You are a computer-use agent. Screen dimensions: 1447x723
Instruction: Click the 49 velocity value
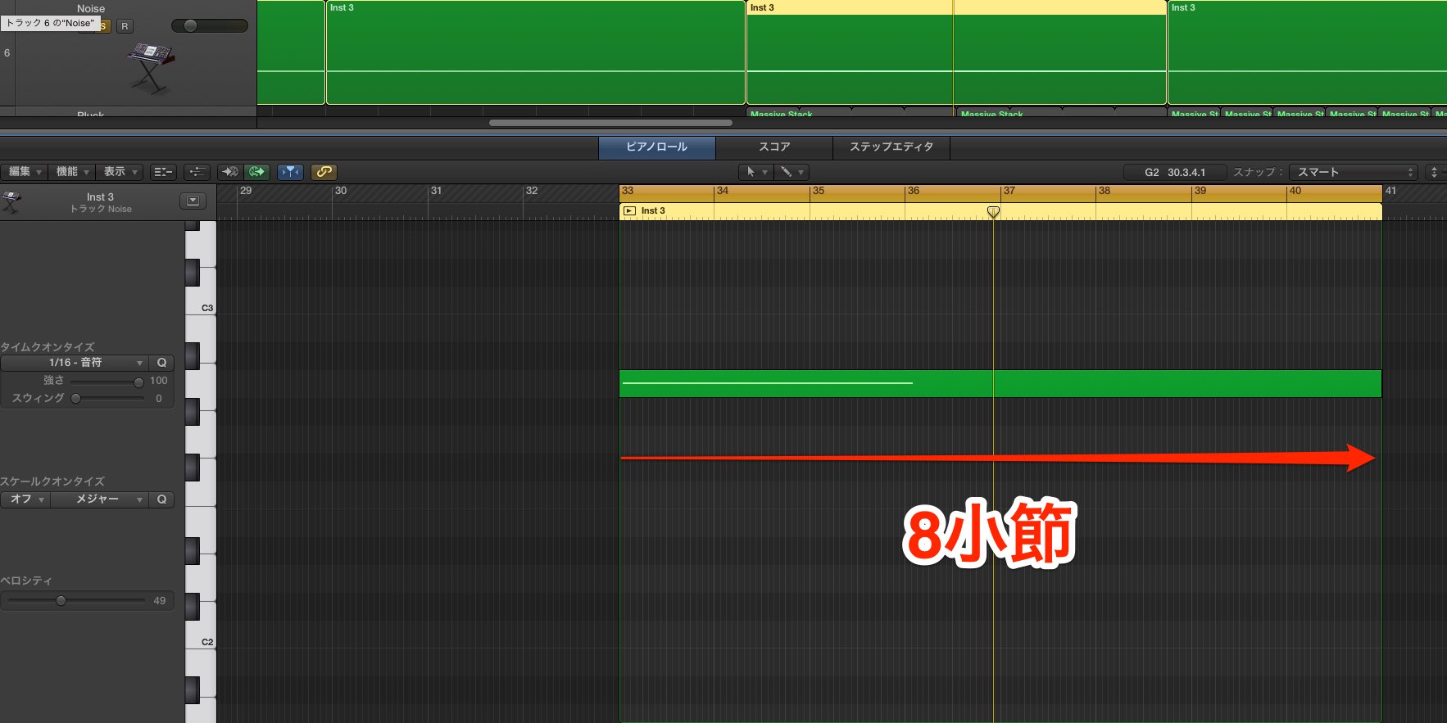click(160, 601)
